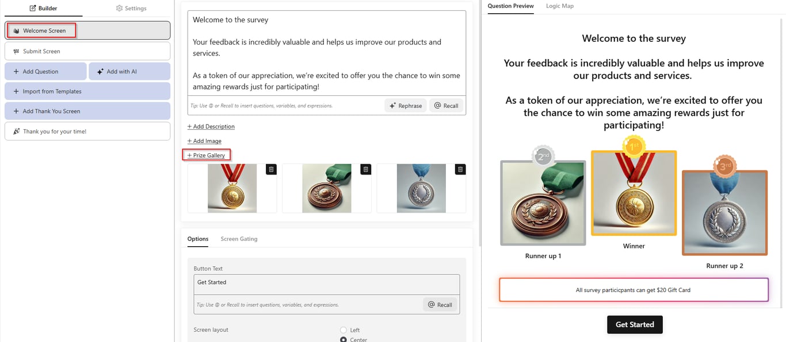Click the Rephrase sparkle button
Screen dimensions: 786x342
pos(406,106)
